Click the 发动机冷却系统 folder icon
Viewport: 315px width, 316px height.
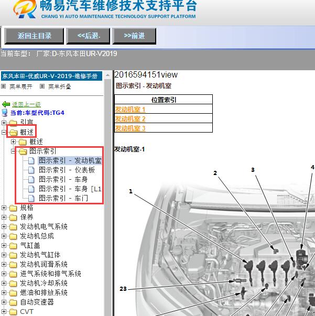(13, 284)
